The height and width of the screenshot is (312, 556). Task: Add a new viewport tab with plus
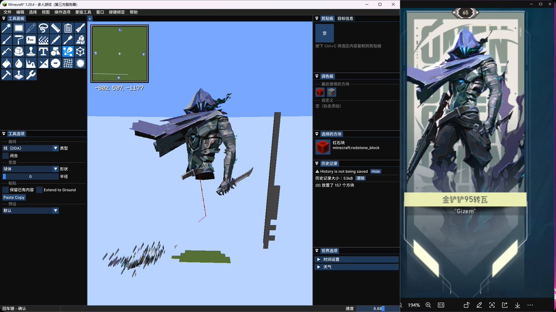click(90, 18)
